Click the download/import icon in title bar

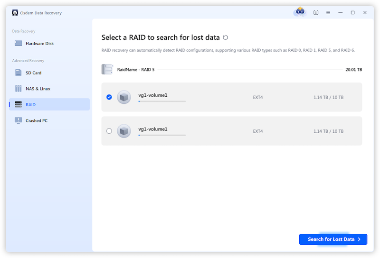click(x=316, y=13)
